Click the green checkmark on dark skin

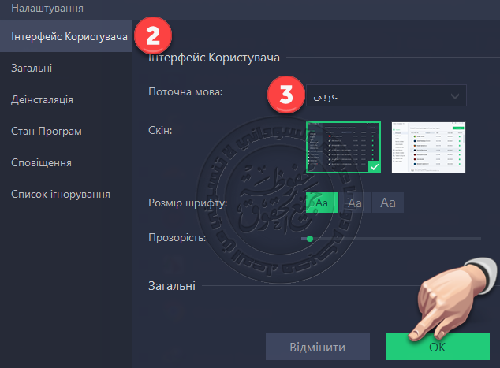[375, 166]
